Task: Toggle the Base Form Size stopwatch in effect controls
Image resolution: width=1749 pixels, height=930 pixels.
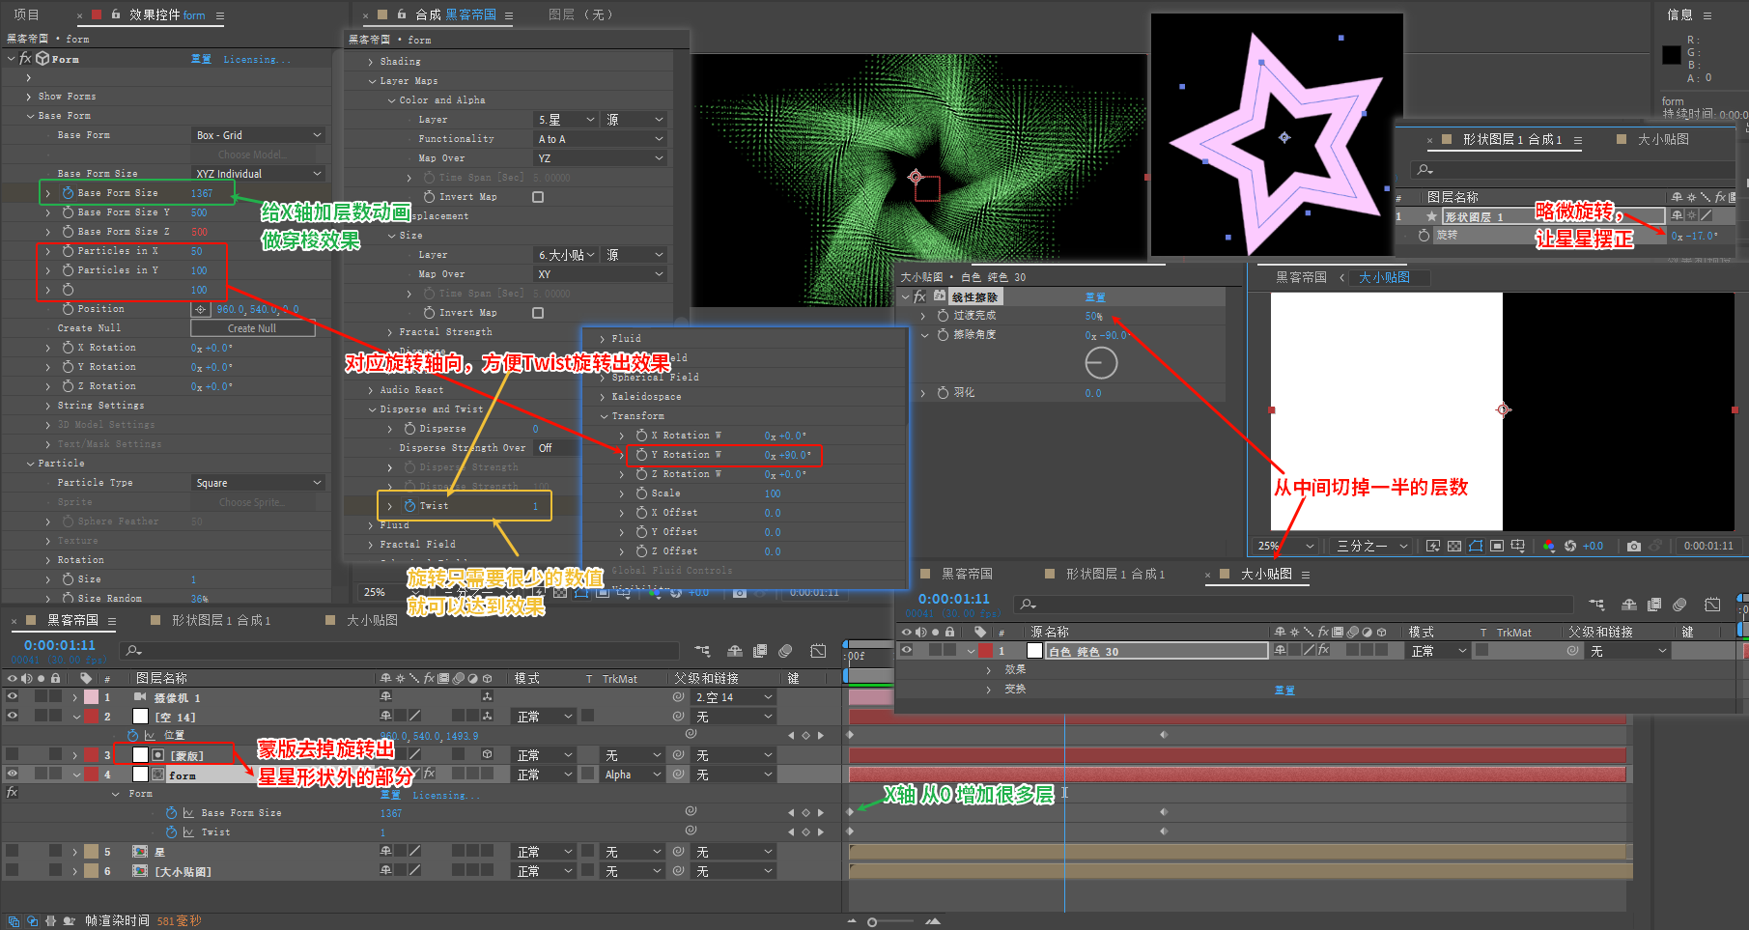Action: (68, 193)
